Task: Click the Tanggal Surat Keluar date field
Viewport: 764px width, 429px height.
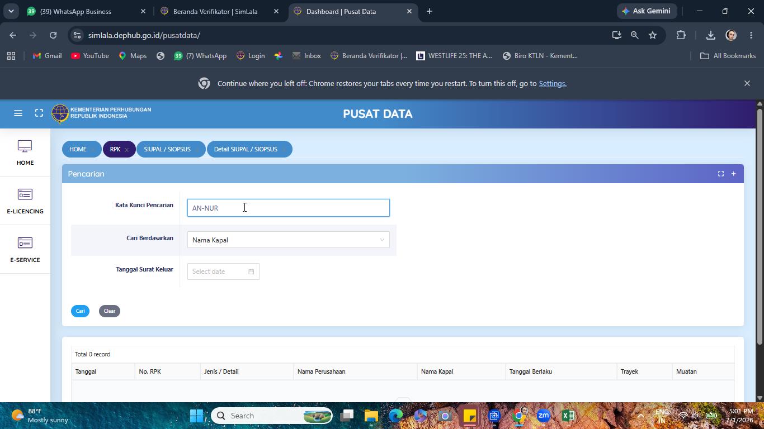Action: (223, 271)
